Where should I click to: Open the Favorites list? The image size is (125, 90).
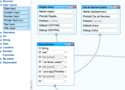[x=8, y=55]
